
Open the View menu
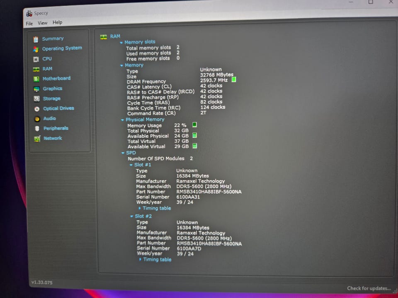coord(42,23)
